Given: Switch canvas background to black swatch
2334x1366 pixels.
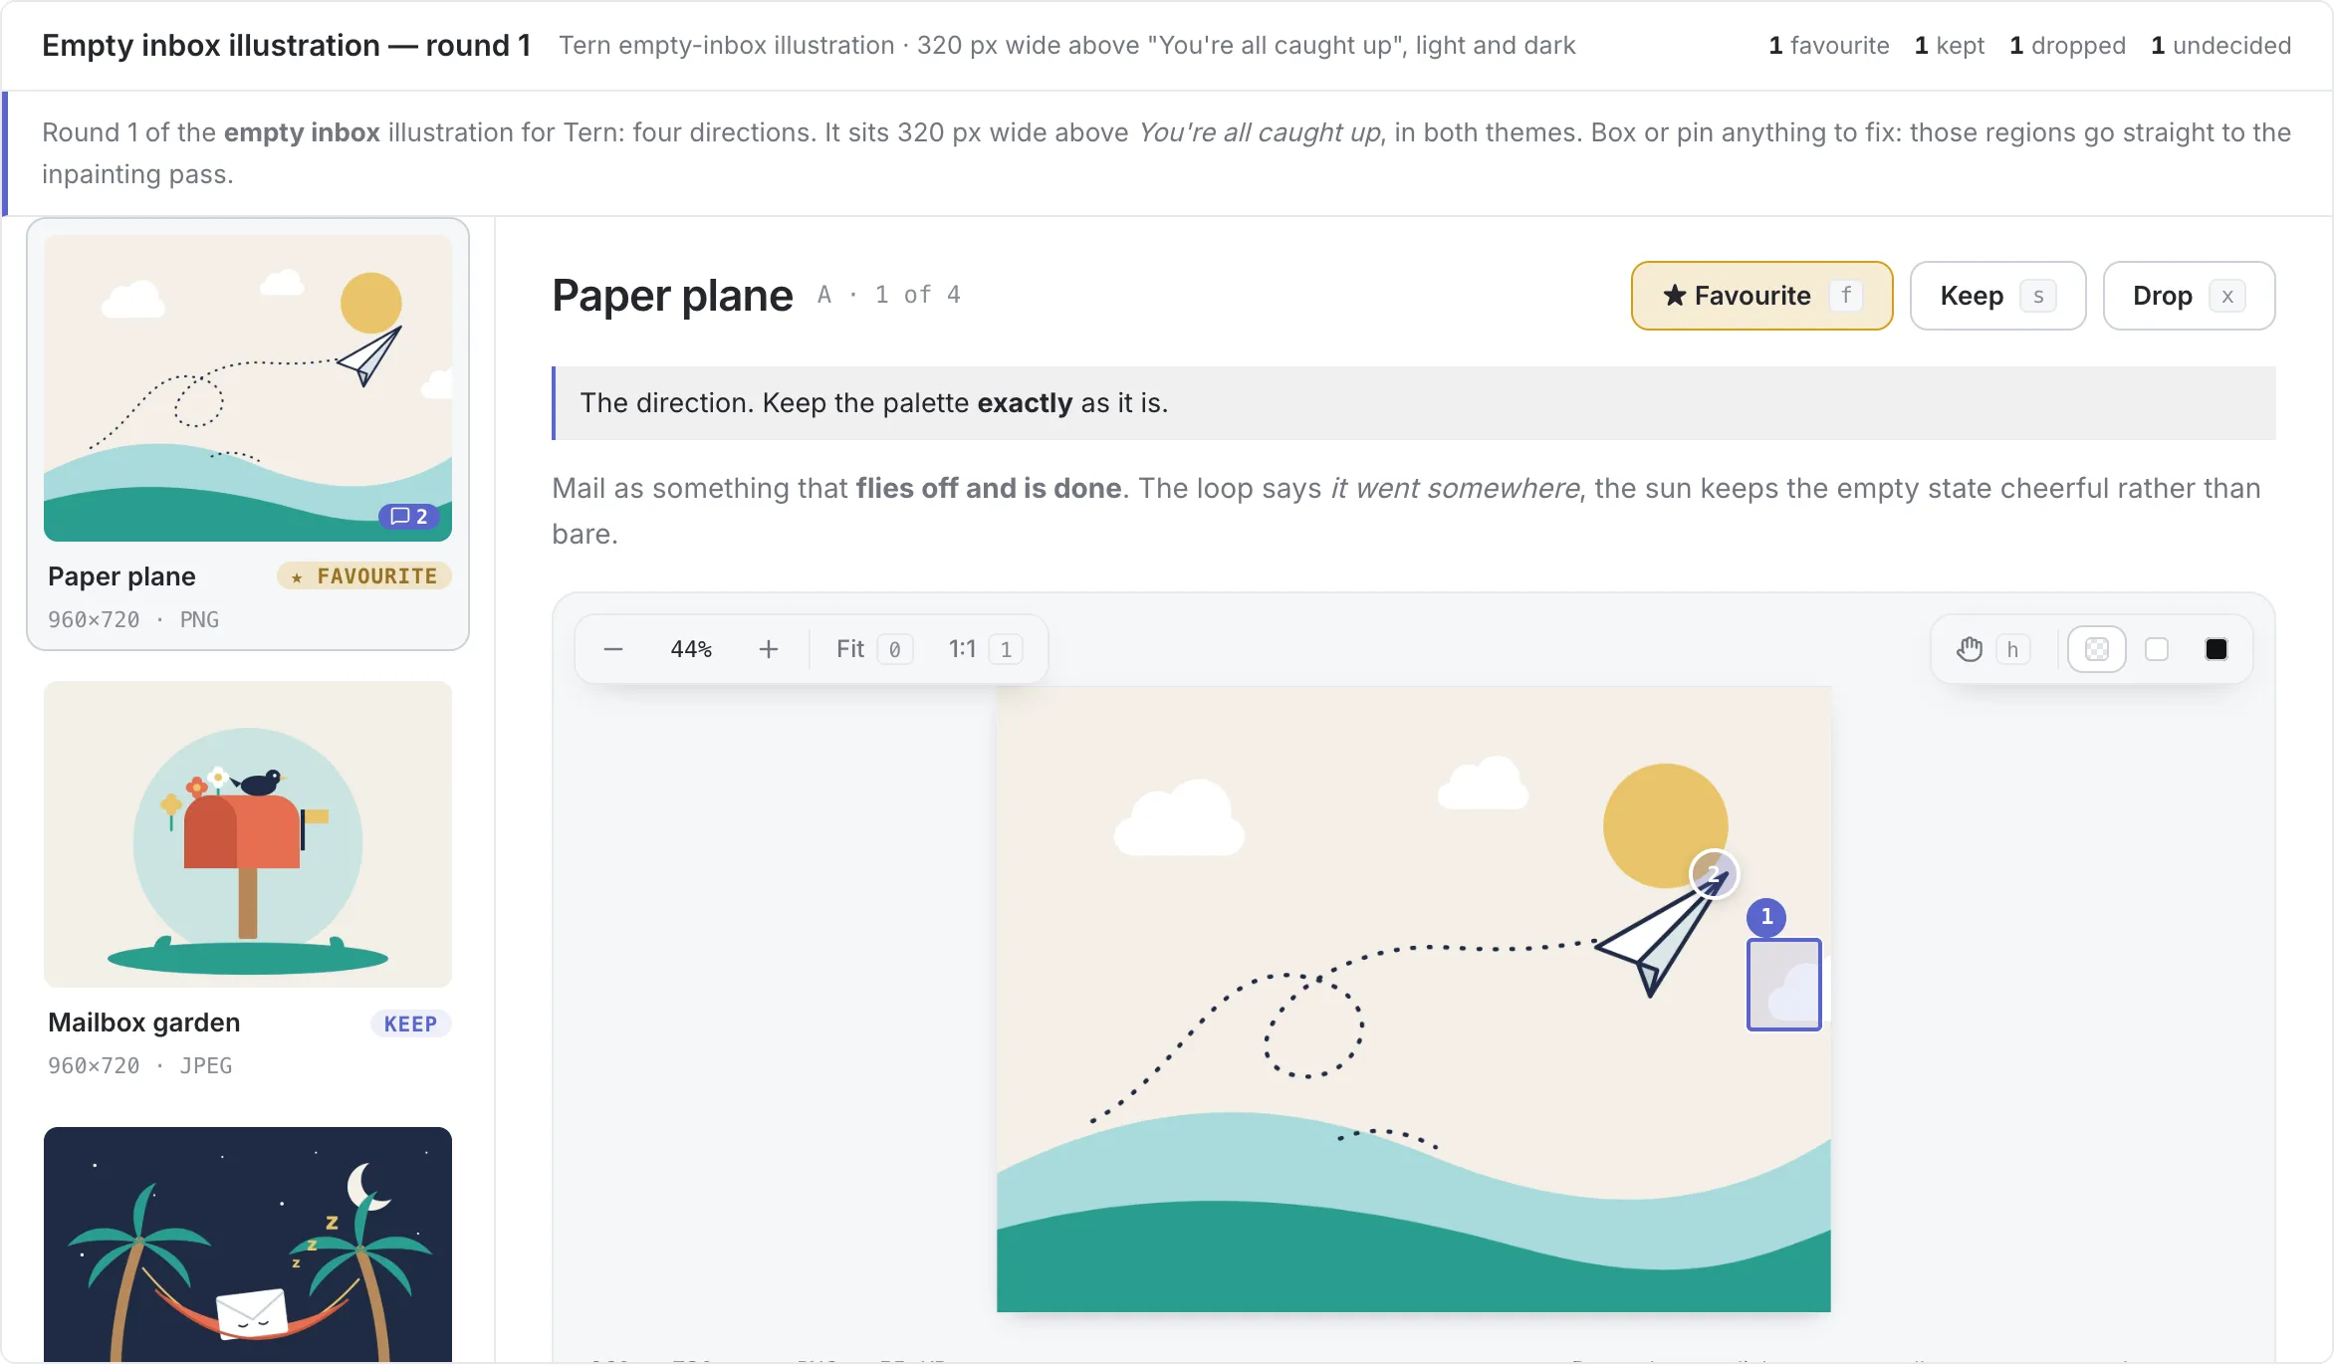Looking at the screenshot, I should click(2217, 649).
